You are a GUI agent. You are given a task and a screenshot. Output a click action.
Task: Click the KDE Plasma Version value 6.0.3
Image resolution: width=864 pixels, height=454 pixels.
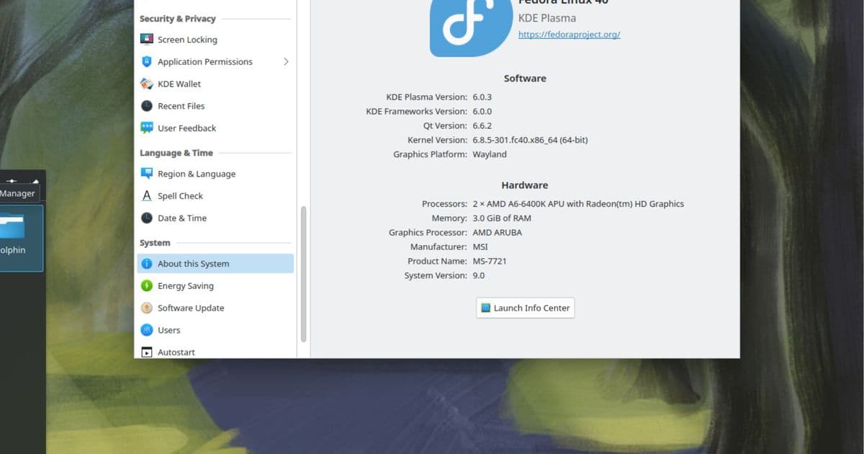pos(482,97)
